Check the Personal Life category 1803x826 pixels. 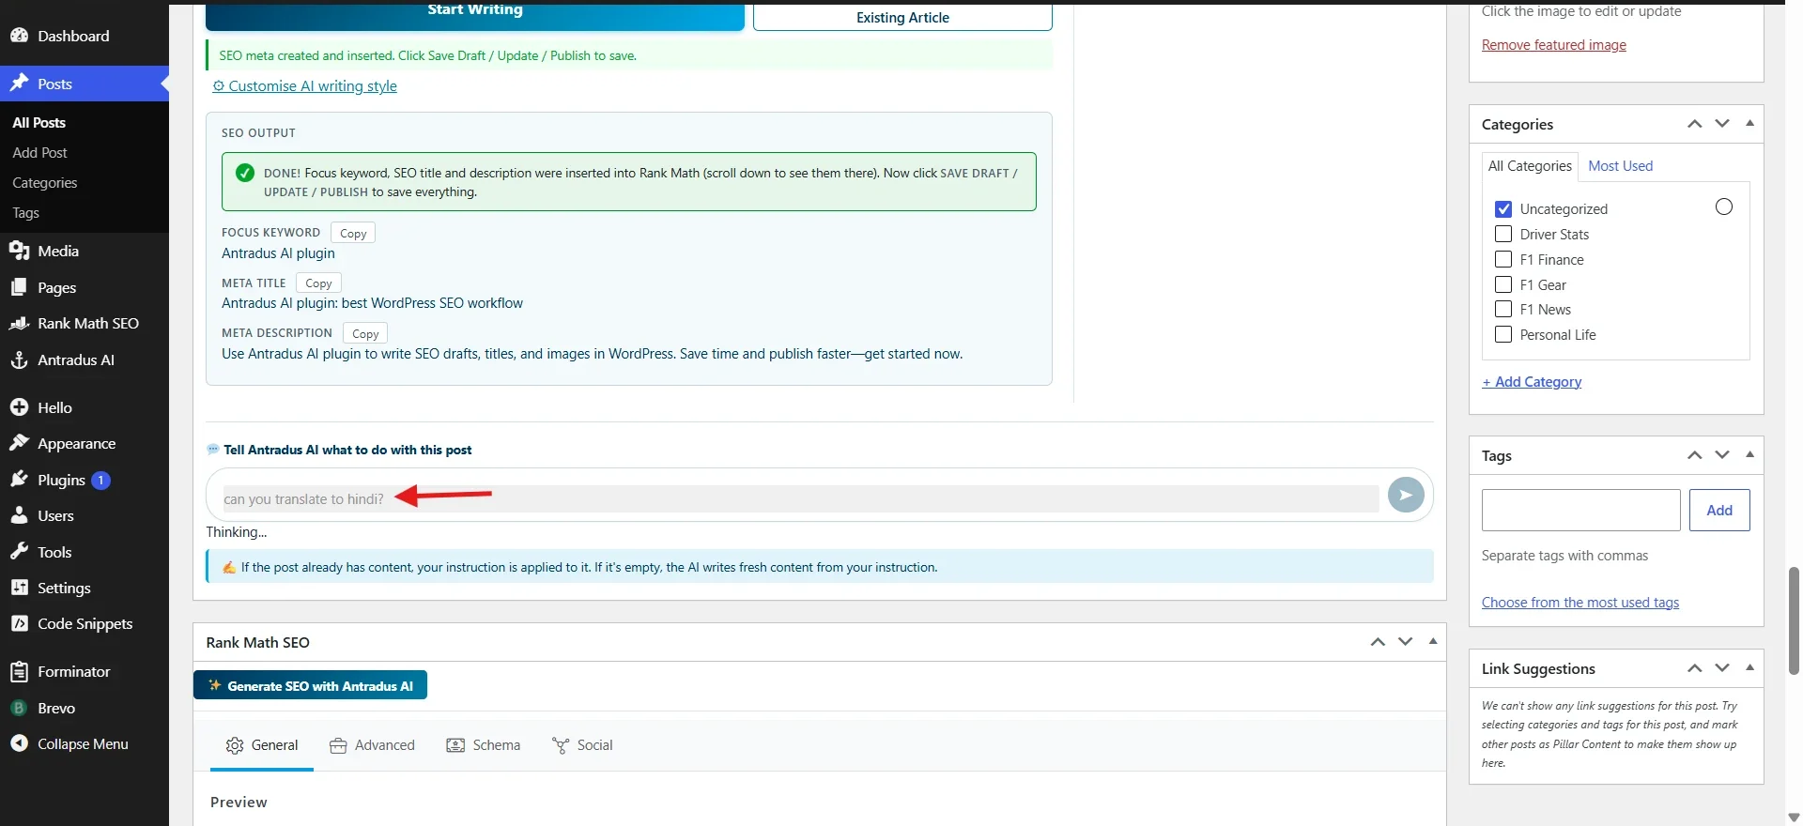[1503, 334]
